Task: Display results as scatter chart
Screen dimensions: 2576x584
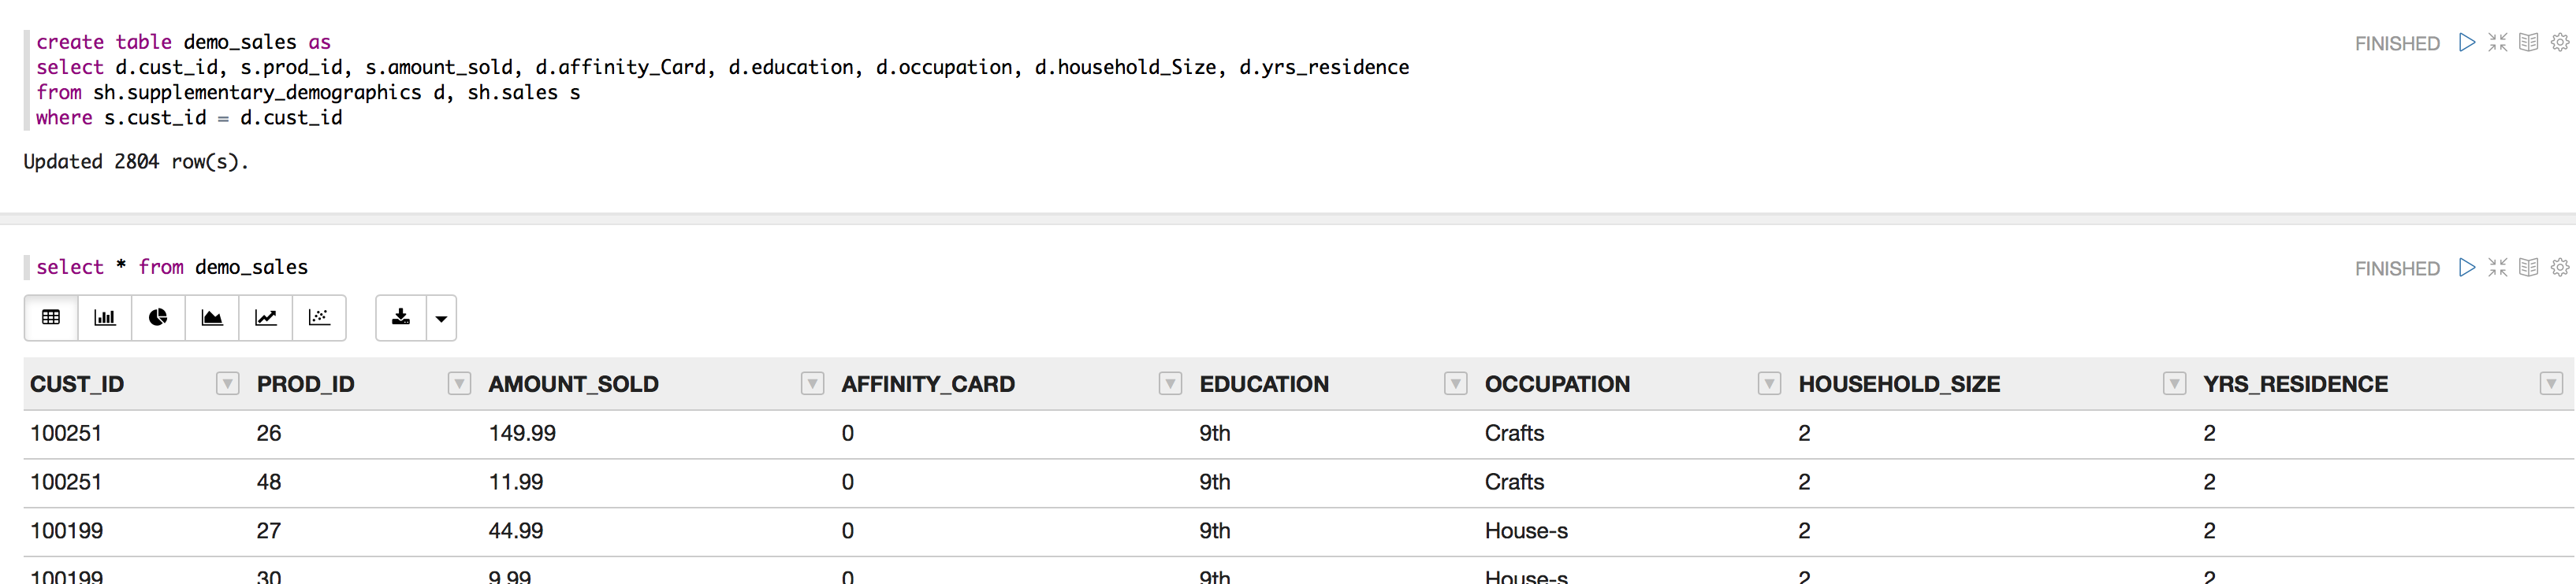Action: (319, 317)
